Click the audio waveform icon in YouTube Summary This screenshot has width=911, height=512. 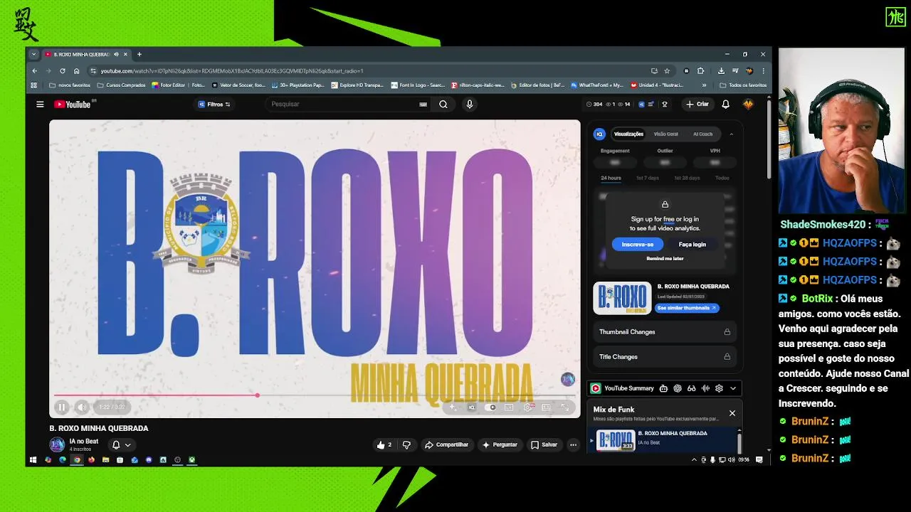pos(705,388)
